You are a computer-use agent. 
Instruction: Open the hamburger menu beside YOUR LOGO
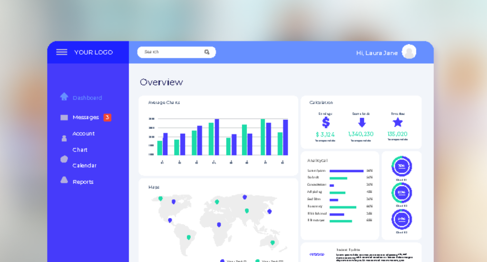[x=62, y=52]
